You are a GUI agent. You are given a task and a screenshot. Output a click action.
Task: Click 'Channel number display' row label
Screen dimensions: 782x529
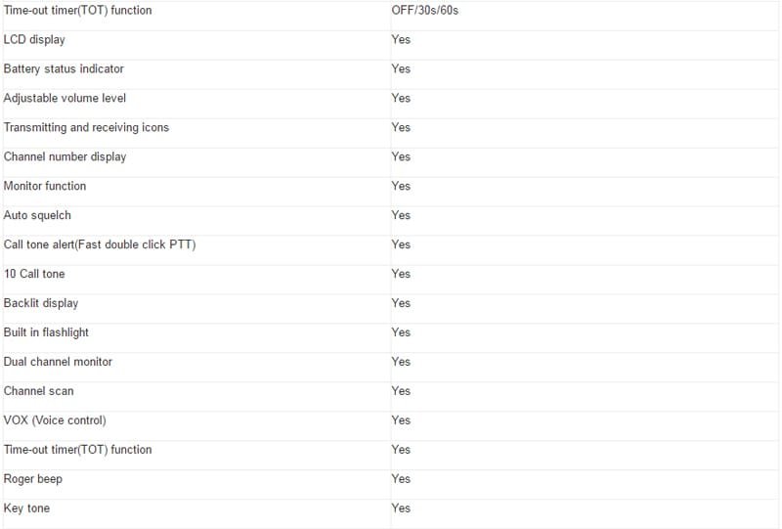pyautogui.click(x=65, y=156)
